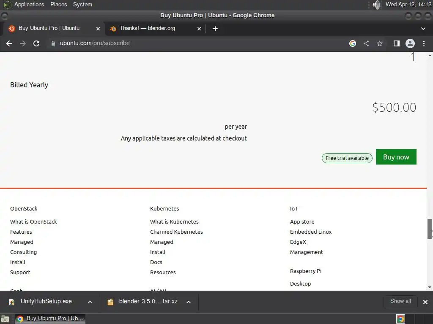Open the Places menu
The width and height of the screenshot is (433, 324).
click(58, 4)
